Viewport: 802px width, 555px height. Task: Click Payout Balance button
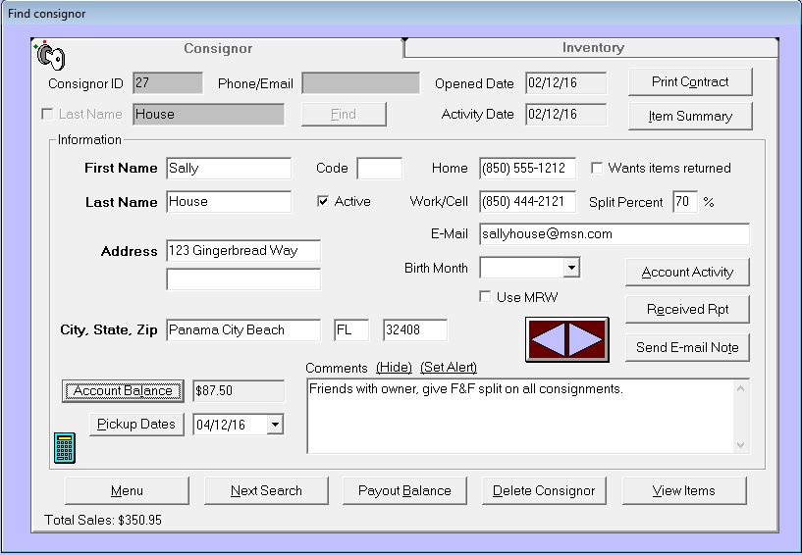tap(404, 490)
